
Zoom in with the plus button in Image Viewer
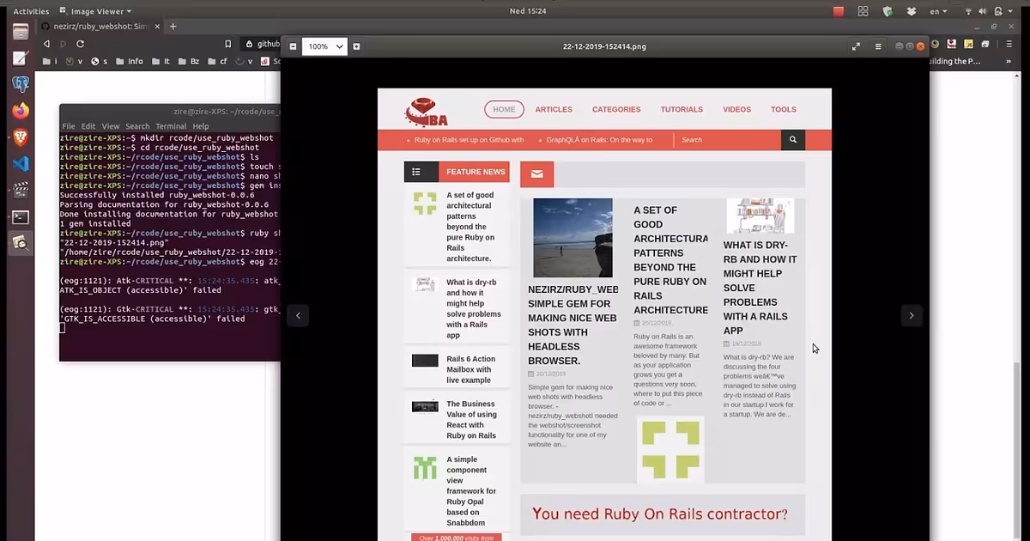(356, 46)
